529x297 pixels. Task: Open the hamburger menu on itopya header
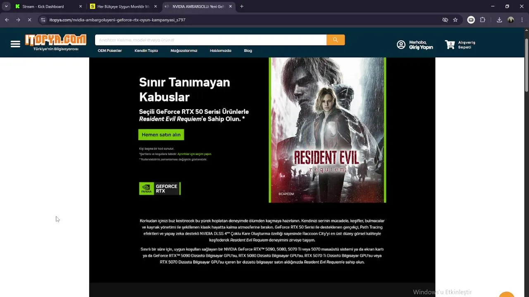click(x=15, y=44)
